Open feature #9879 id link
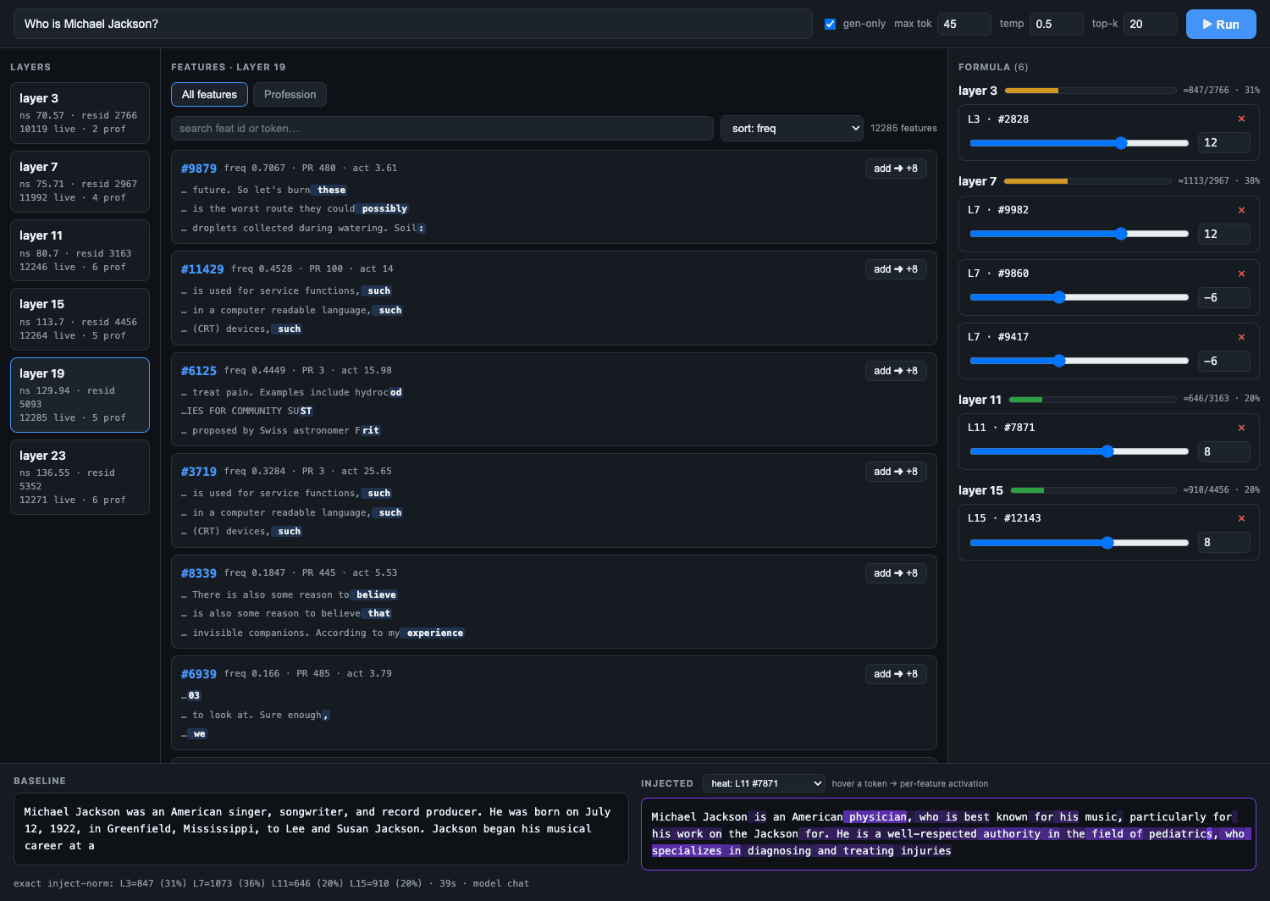The width and height of the screenshot is (1270, 901). click(x=198, y=169)
